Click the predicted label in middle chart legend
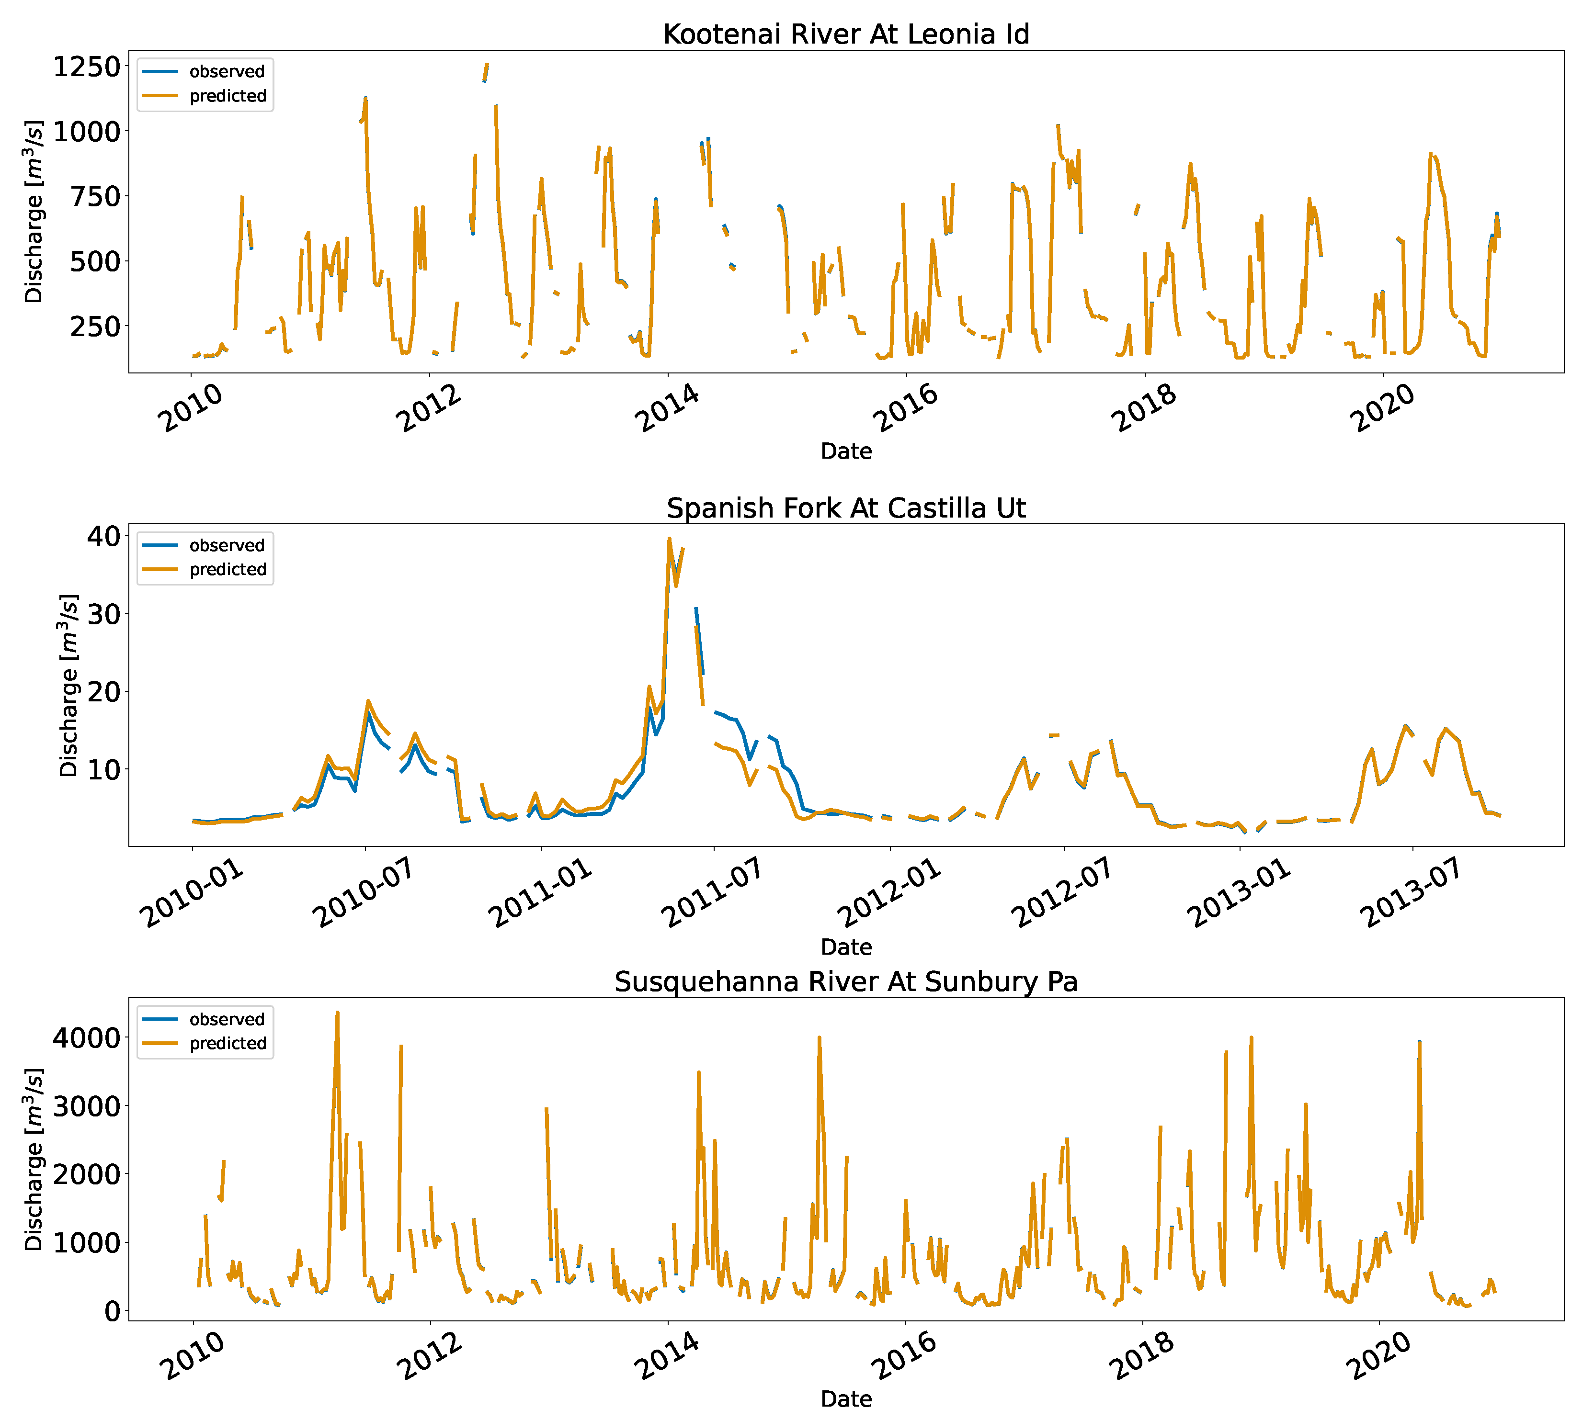This screenshot has width=1594, height=1420. (228, 570)
